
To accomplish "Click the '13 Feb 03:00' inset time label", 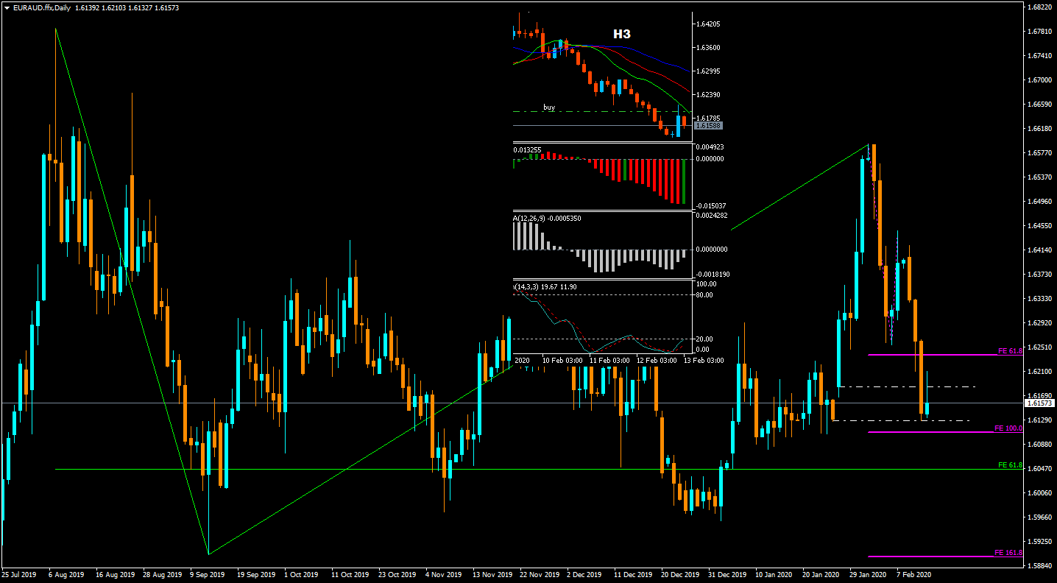I will (x=704, y=361).
